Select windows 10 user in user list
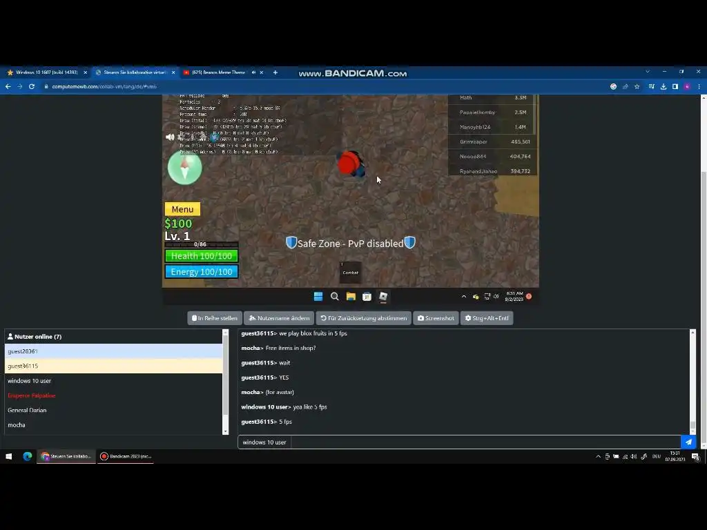This screenshot has width=707, height=530. (114, 381)
